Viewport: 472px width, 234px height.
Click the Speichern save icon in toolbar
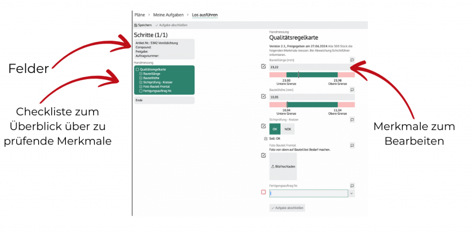click(x=136, y=25)
